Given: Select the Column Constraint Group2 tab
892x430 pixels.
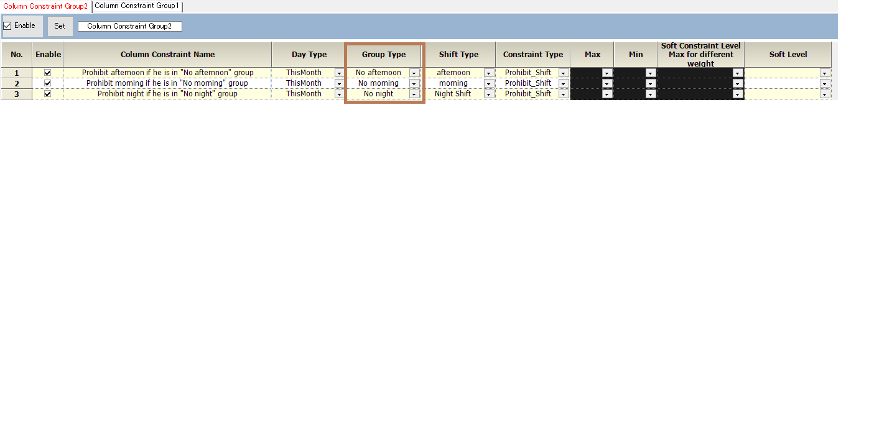Looking at the screenshot, I should [x=45, y=6].
